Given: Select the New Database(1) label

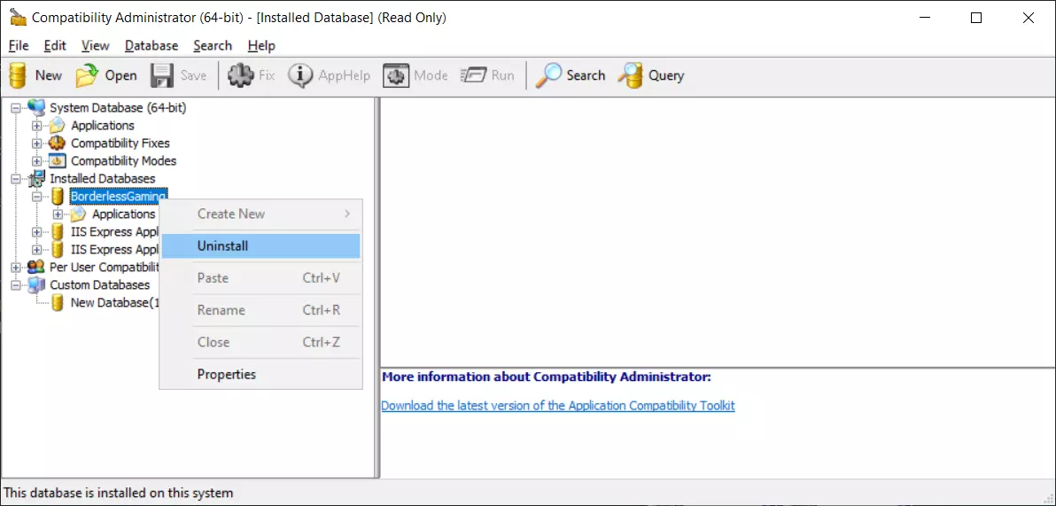Looking at the screenshot, I should (x=114, y=302).
